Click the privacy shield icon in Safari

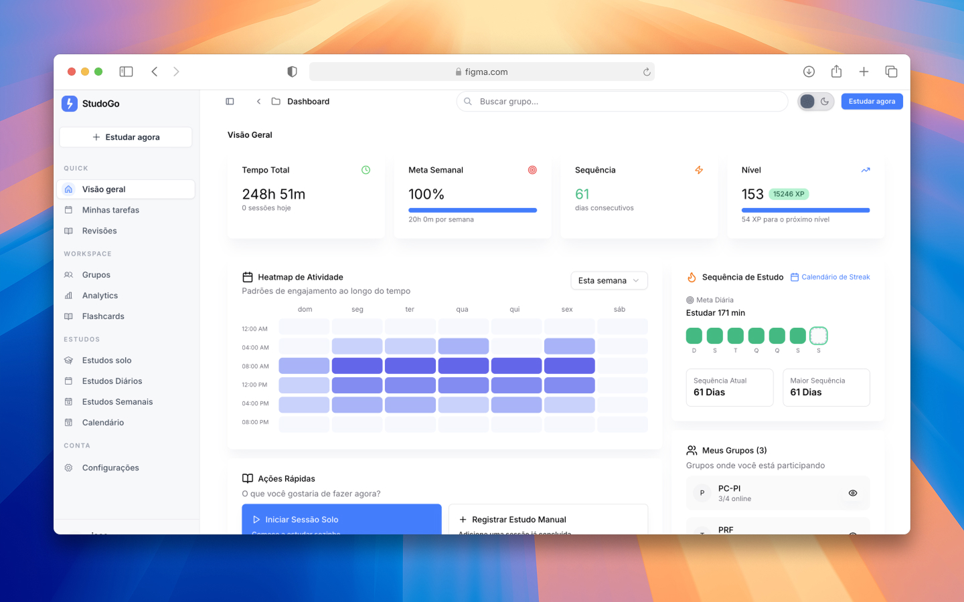click(x=292, y=72)
